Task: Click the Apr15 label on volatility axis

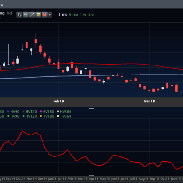Action: (94, 179)
